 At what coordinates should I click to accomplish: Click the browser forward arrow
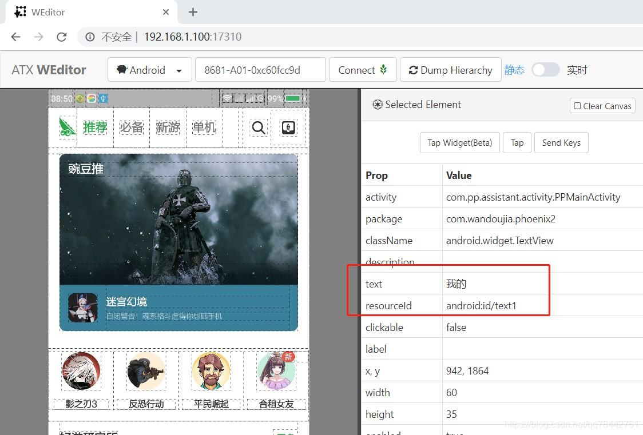tap(38, 37)
